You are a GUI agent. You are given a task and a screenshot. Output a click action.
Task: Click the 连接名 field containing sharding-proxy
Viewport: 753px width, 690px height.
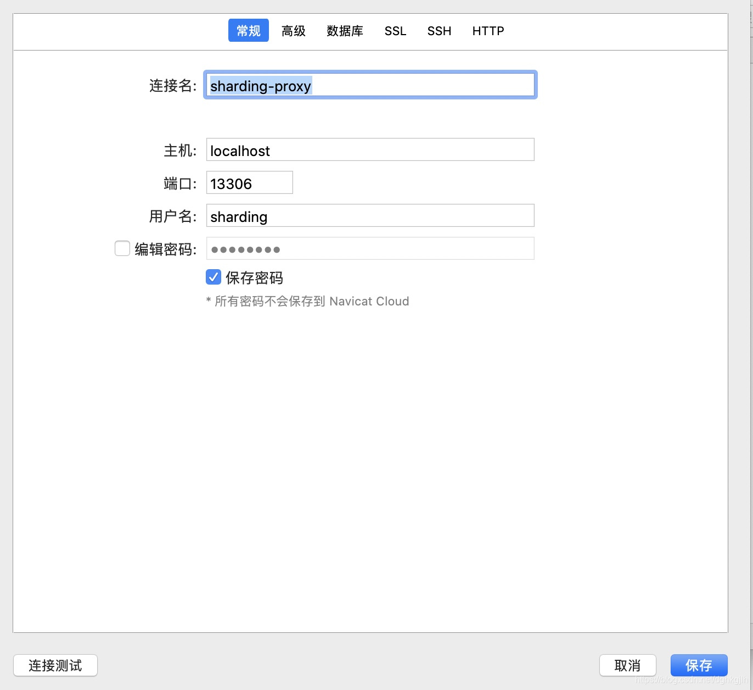point(370,85)
